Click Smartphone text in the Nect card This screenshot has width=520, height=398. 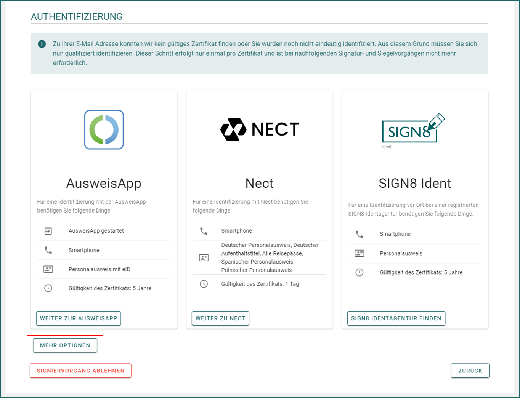237,231
